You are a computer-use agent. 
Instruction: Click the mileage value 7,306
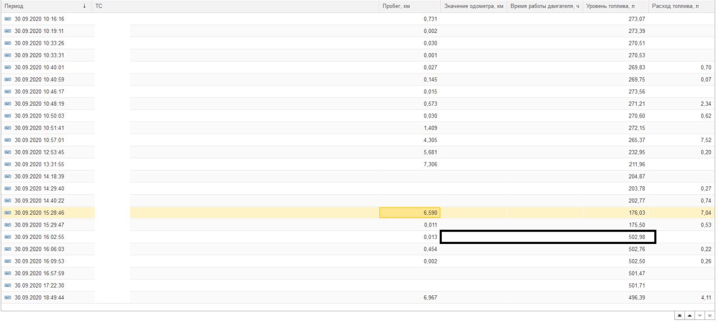click(x=430, y=164)
